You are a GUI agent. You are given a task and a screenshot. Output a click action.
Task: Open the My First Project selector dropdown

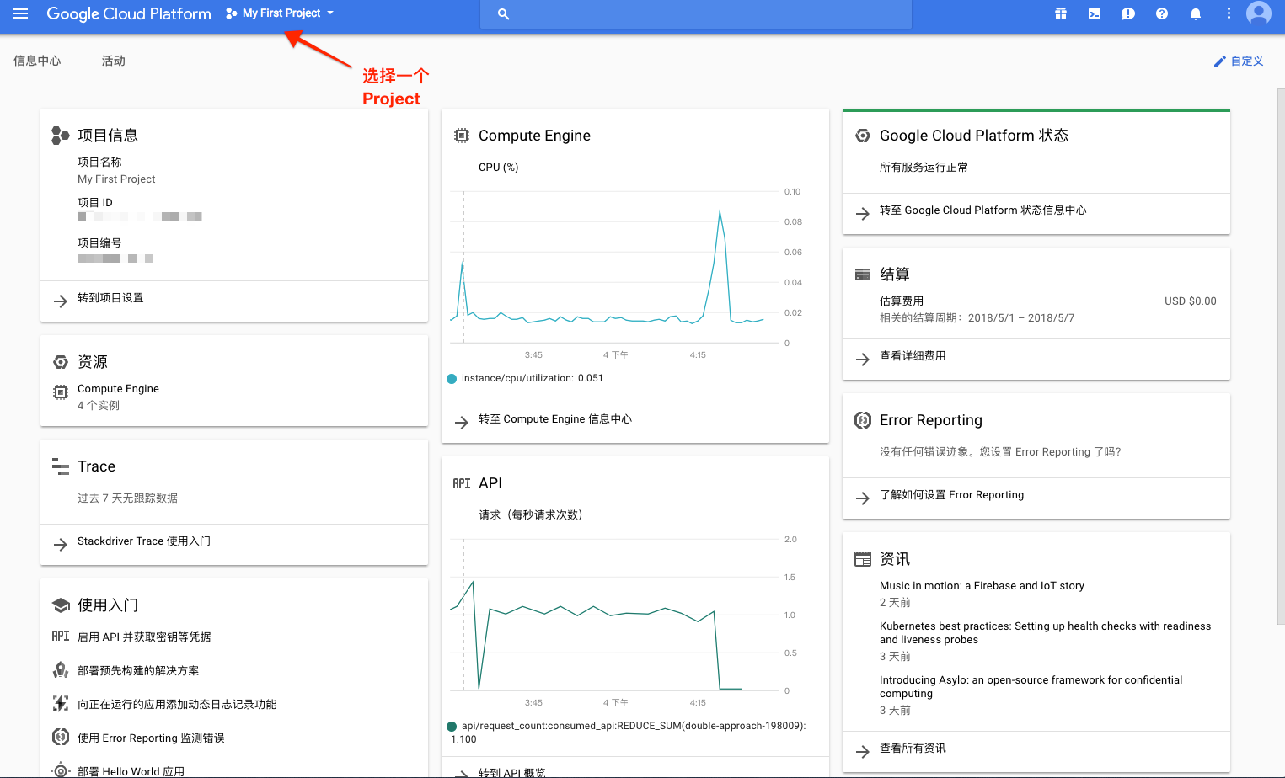click(280, 13)
